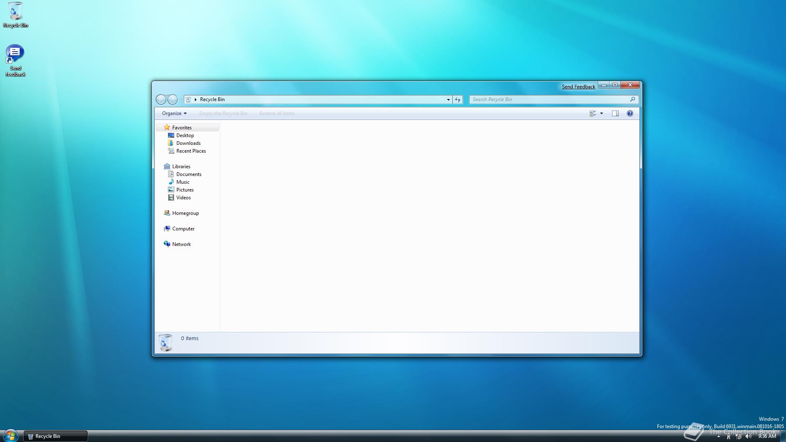
Task: Show hidden tray icons arrow
Action: click(718, 436)
